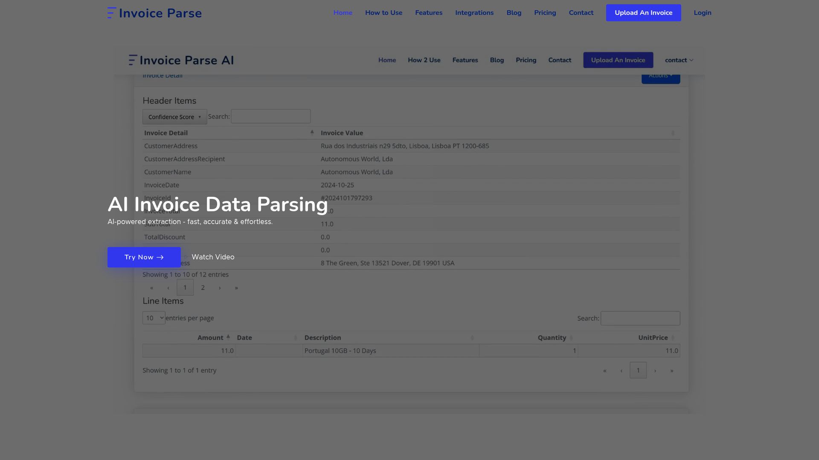Viewport: 819px width, 460px height.
Task: Open the Login link
Action: [702, 13]
